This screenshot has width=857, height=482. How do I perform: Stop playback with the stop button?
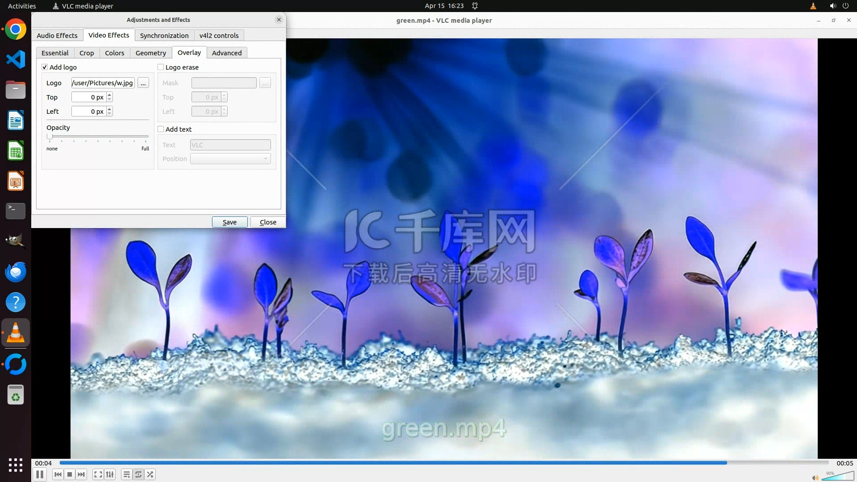[x=70, y=474]
